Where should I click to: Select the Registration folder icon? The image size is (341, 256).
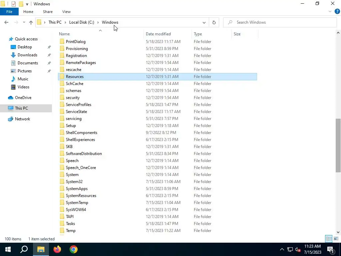pos(62,56)
